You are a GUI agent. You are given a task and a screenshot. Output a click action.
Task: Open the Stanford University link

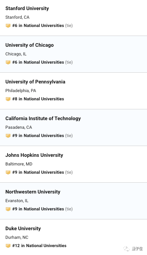click(x=27, y=9)
